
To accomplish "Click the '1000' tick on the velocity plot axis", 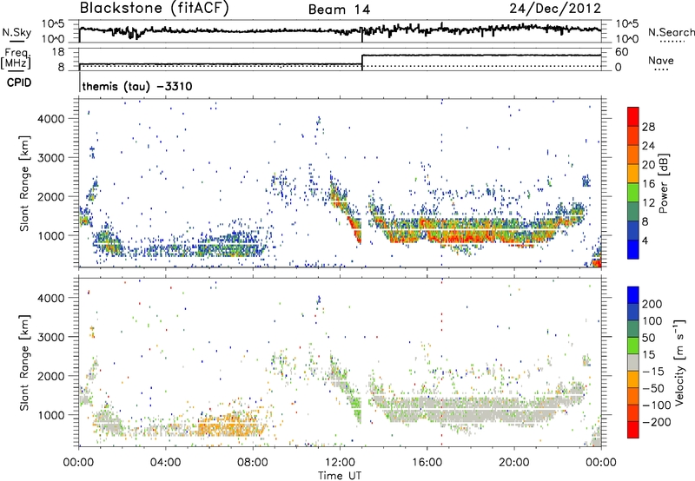I will click(50, 415).
